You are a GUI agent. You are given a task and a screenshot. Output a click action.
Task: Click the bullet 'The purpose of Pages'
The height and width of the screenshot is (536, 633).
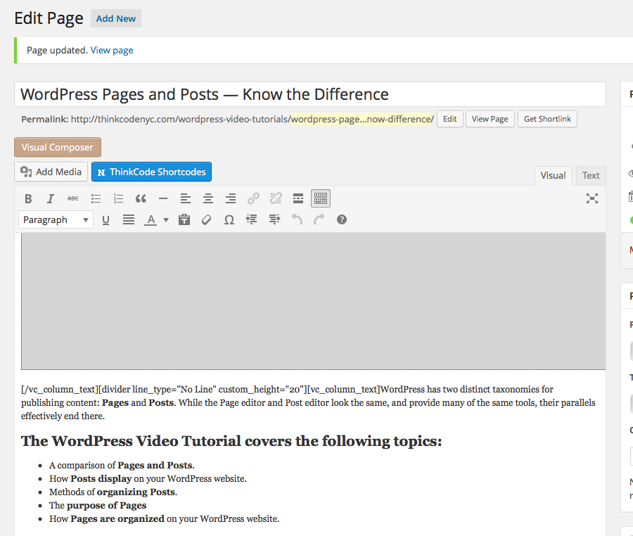pos(98,505)
